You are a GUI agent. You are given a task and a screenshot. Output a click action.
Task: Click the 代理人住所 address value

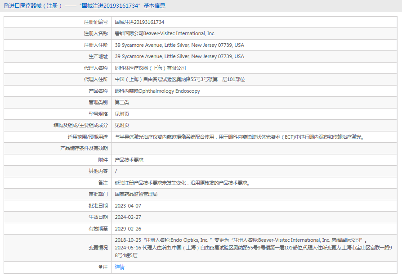180,79
